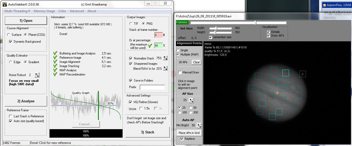
Task: Click the green checkmark beside Image Alignment
Action: [55, 62]
